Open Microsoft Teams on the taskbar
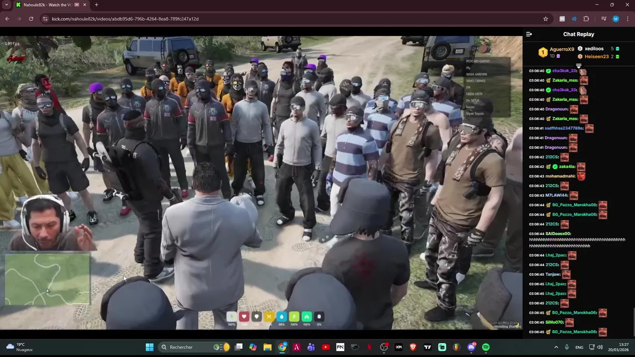The height and width of the screenshot is (357, 635). (x=311, y=347)
